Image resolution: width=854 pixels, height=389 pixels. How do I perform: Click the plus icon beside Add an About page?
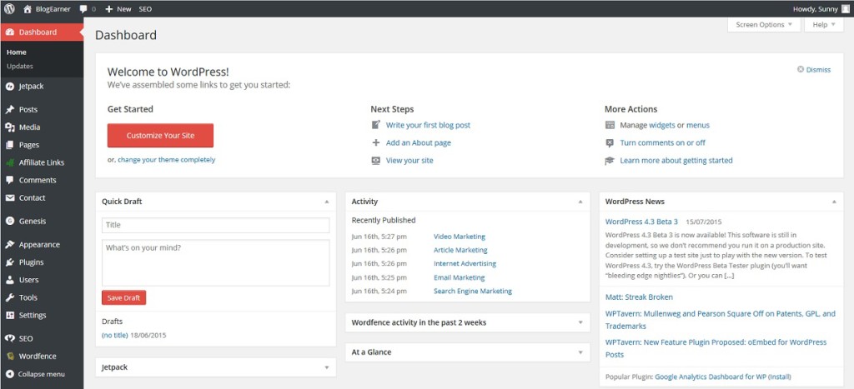376,142
